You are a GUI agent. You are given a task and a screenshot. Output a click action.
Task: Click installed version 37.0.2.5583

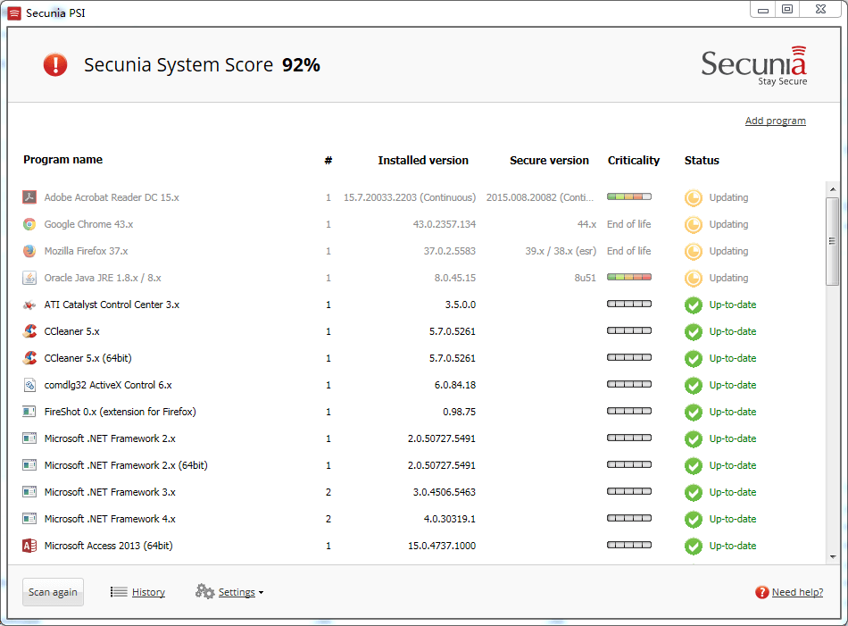(449, 251)
